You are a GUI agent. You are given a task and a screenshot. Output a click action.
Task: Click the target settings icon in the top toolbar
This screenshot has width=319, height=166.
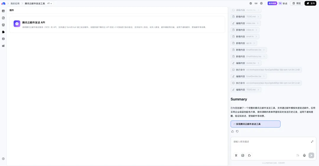(261, 3)
